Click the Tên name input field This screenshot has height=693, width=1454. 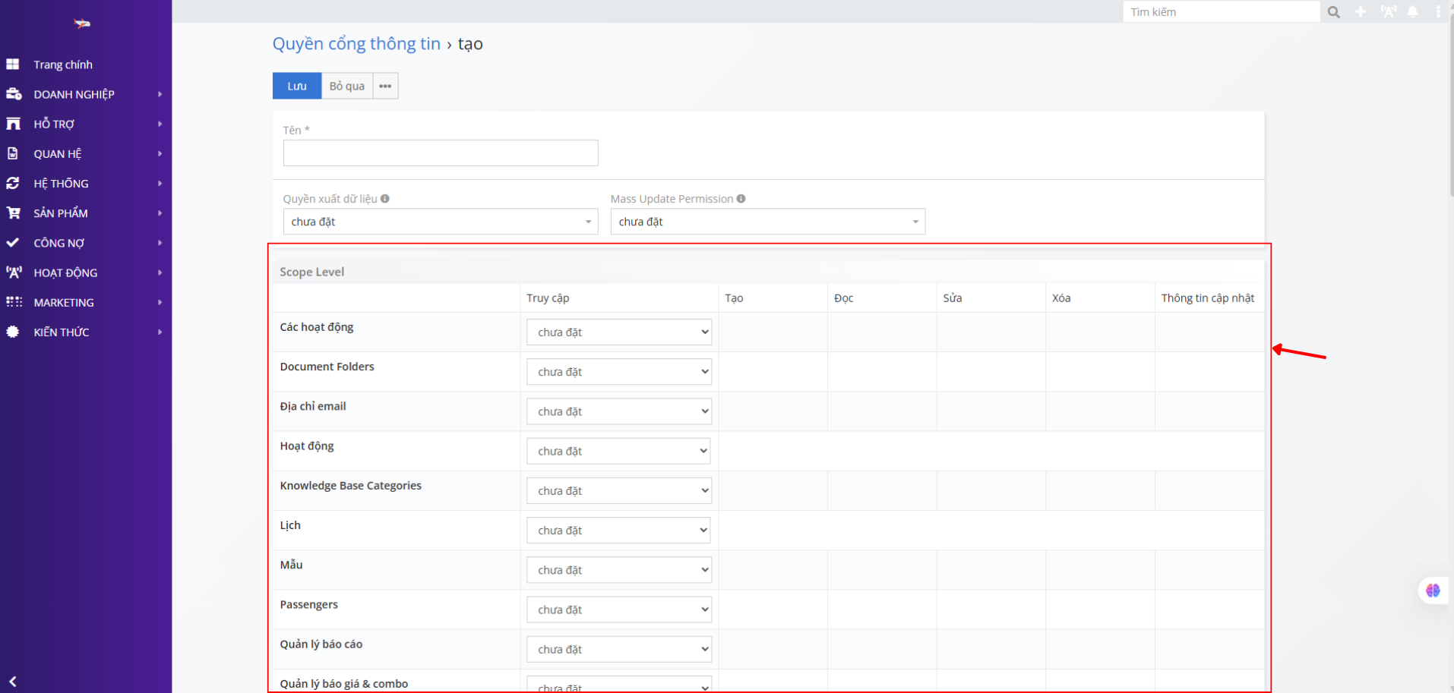tap(440, 153)
